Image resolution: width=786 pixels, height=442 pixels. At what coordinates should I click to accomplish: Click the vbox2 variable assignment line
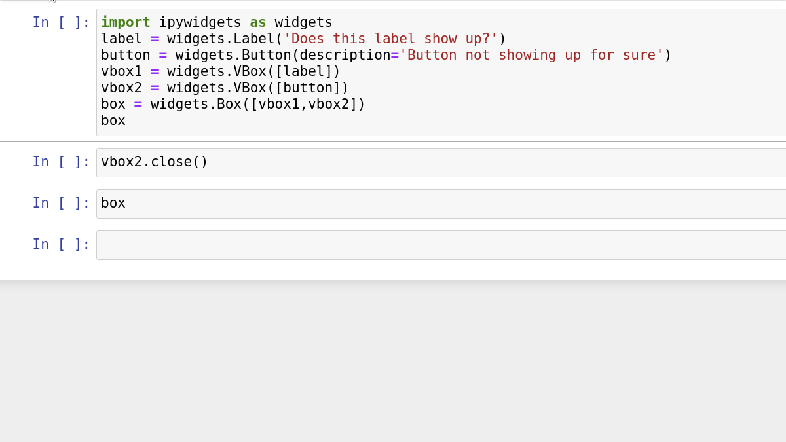click(x=223, y=87)
